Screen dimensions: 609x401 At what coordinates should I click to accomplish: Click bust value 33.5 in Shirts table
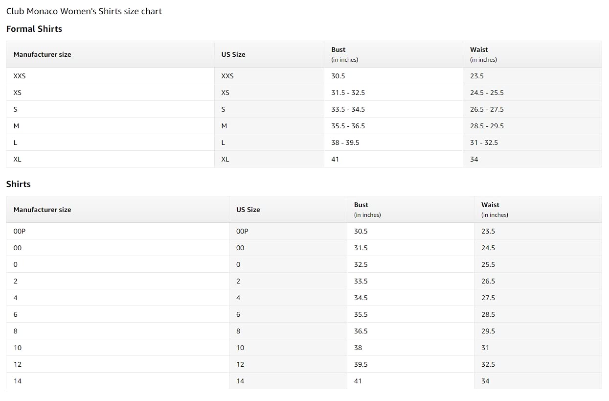coord(410,281)
